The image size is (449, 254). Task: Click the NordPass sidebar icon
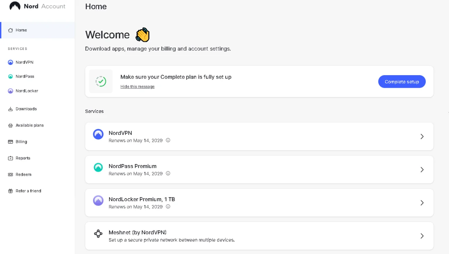click(11, 77)
